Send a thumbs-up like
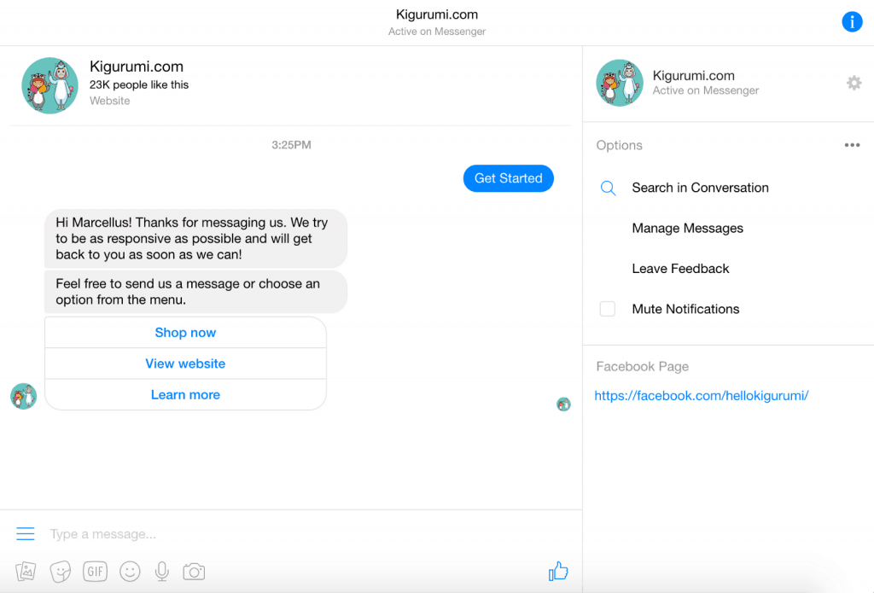The image size is (874, 593). [558, 571]
